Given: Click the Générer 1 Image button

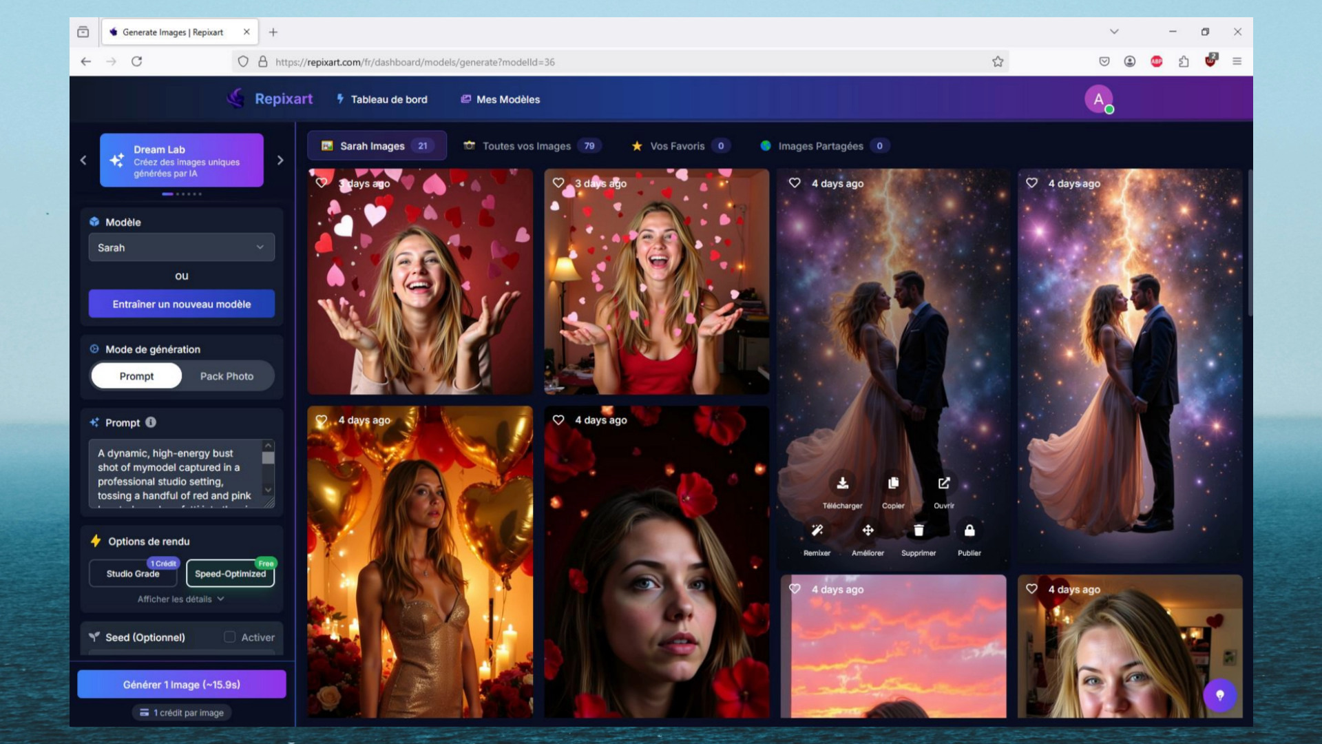Looking at the screenshot, I should [x=182, y=685].
